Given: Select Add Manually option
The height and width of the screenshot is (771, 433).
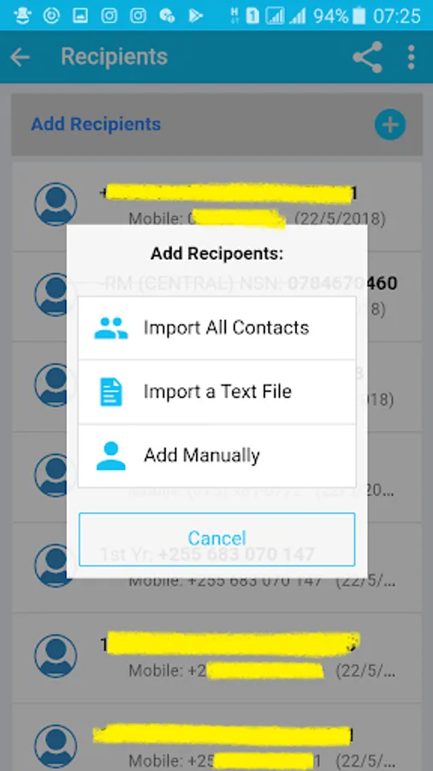Looking at the screenshot, I should tap(217, 456).
